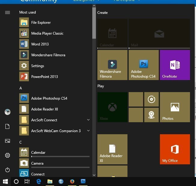Viewport: 196px width, 186px height.
Task: Expand the ArcSoft Connect folder
Action: pyautogui.click(x=88, y=120)
